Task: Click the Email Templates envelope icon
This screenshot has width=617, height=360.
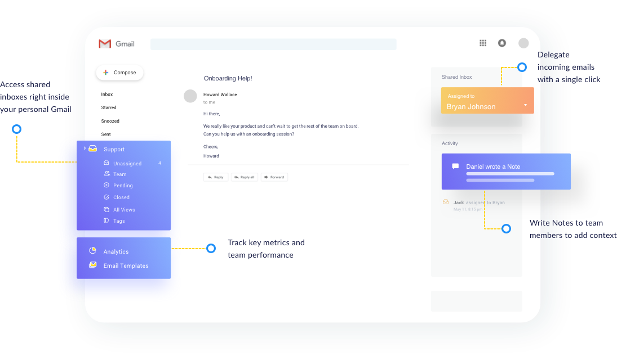Action: pyautogui.click(x=92, y=265)
